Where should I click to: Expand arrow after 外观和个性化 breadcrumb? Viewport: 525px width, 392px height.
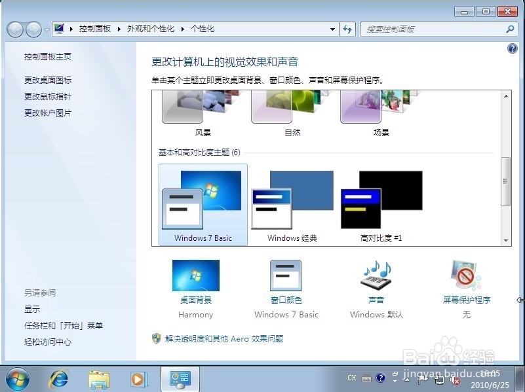tap(182, 29)
